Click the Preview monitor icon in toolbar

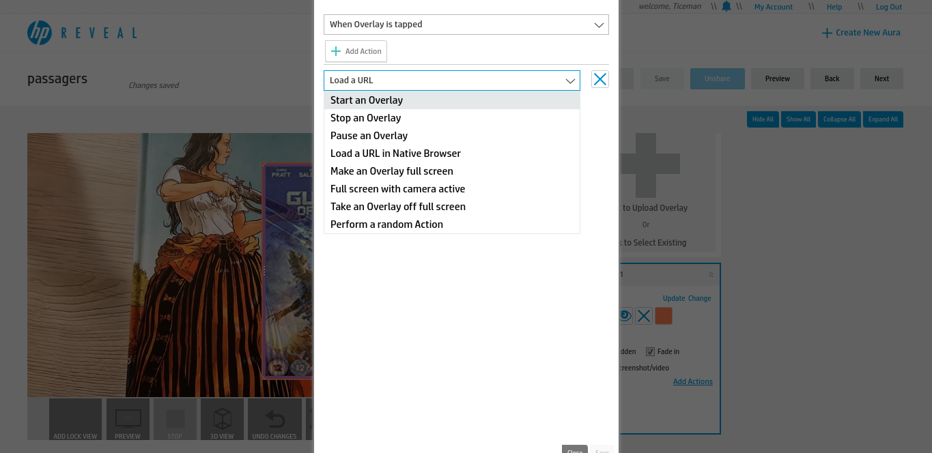(128, 419)
